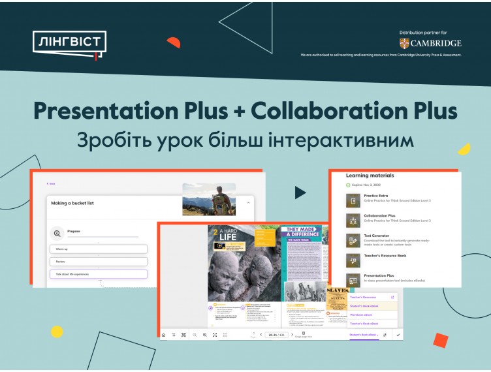
Task: Click the swap arrows icon in eBook toolbar
Action: point(385,335)
